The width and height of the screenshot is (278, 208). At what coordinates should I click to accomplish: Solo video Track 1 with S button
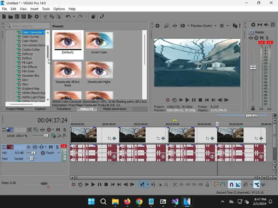pos(65,130)
